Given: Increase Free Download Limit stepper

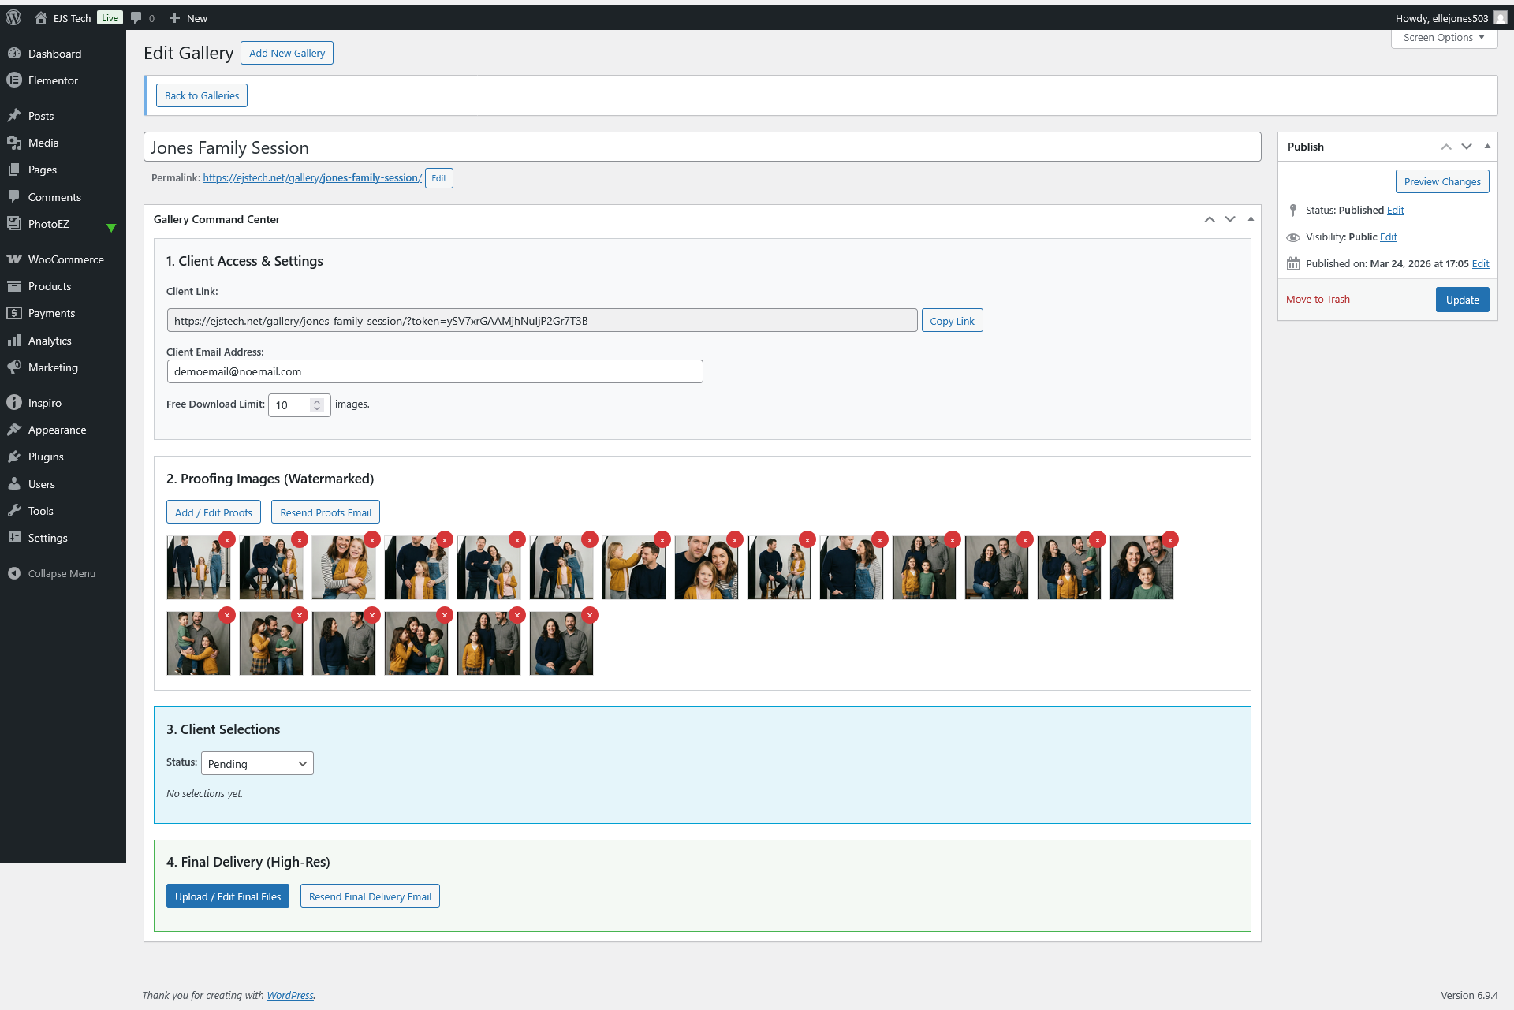Looking at the screenshot, I should (x=317, y=401).
